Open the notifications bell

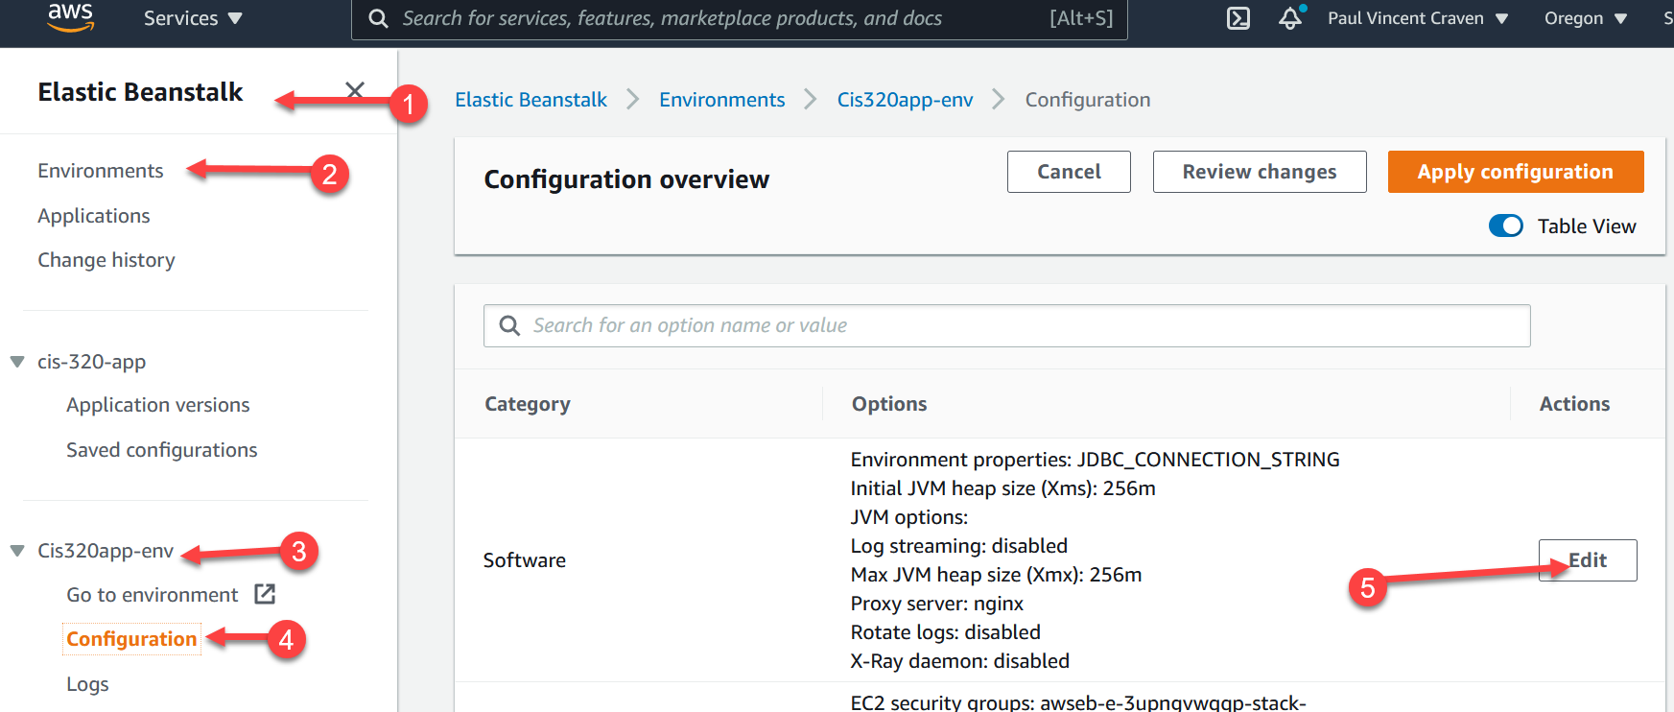point(1291,17)
